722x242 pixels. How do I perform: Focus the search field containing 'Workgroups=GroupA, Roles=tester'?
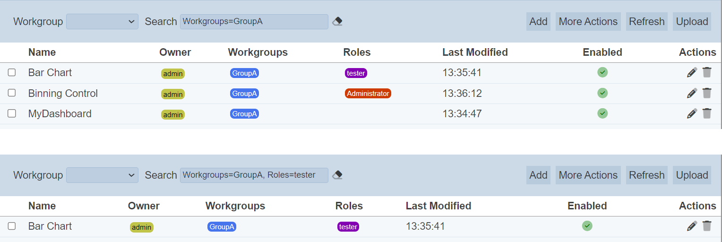pyautogui.click(x=254, y=175)
